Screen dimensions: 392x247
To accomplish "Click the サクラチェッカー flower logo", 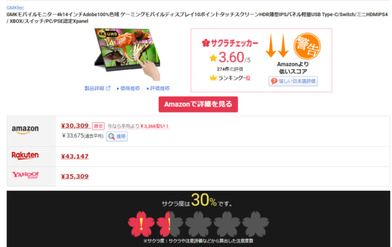I will tap(206, 43).
